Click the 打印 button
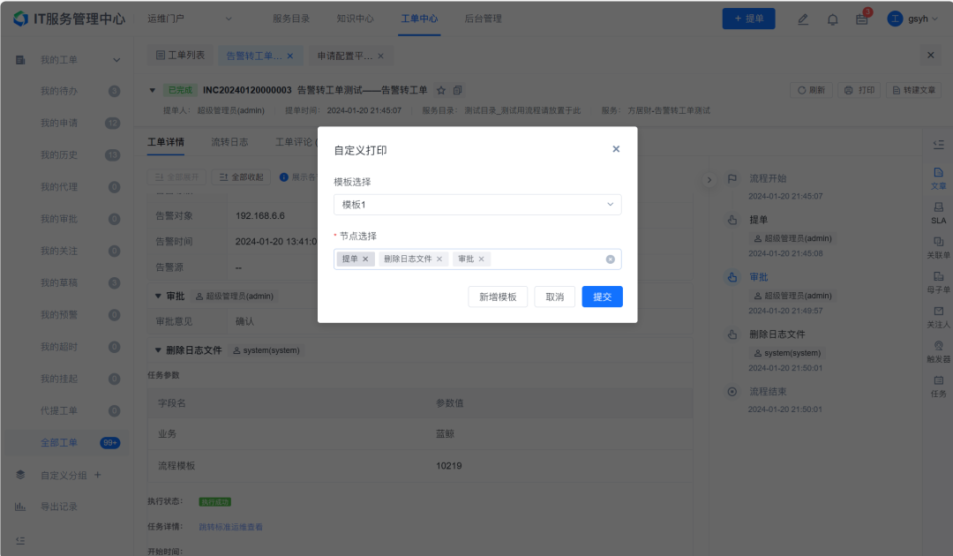 (859, 90)
